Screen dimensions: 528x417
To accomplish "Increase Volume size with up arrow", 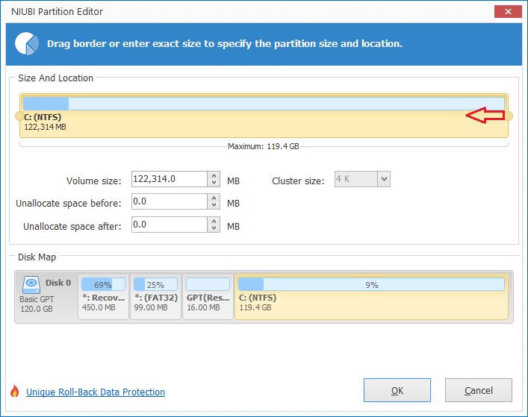I will point(214,175).
